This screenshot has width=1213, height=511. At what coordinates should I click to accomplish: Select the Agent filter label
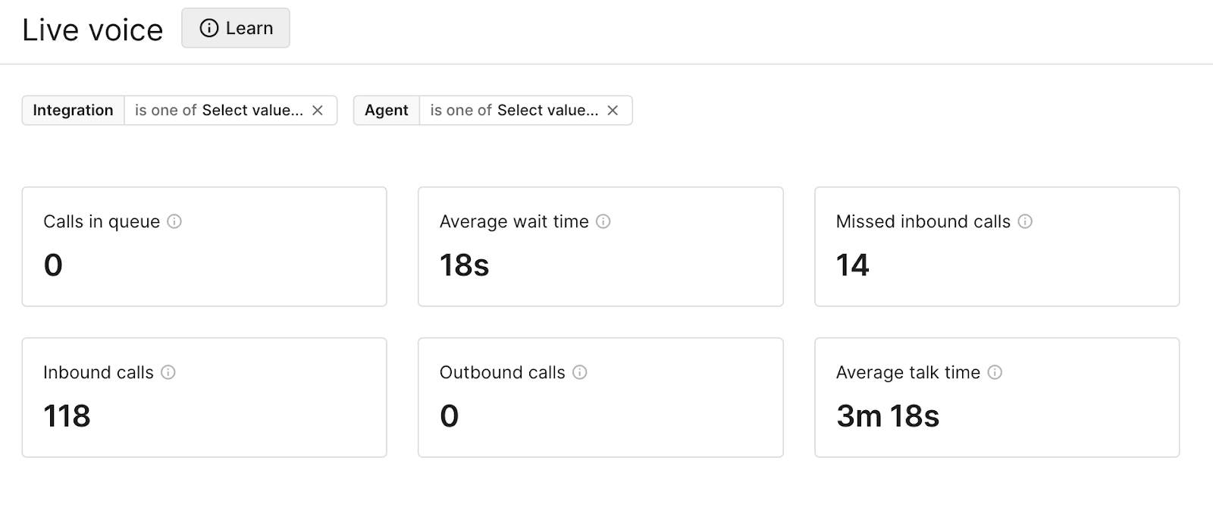click(x=387, y=110)
